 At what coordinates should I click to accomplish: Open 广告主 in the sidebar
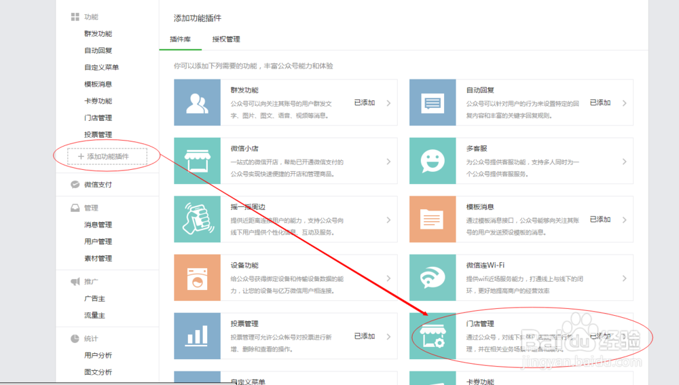coord(94,299)
